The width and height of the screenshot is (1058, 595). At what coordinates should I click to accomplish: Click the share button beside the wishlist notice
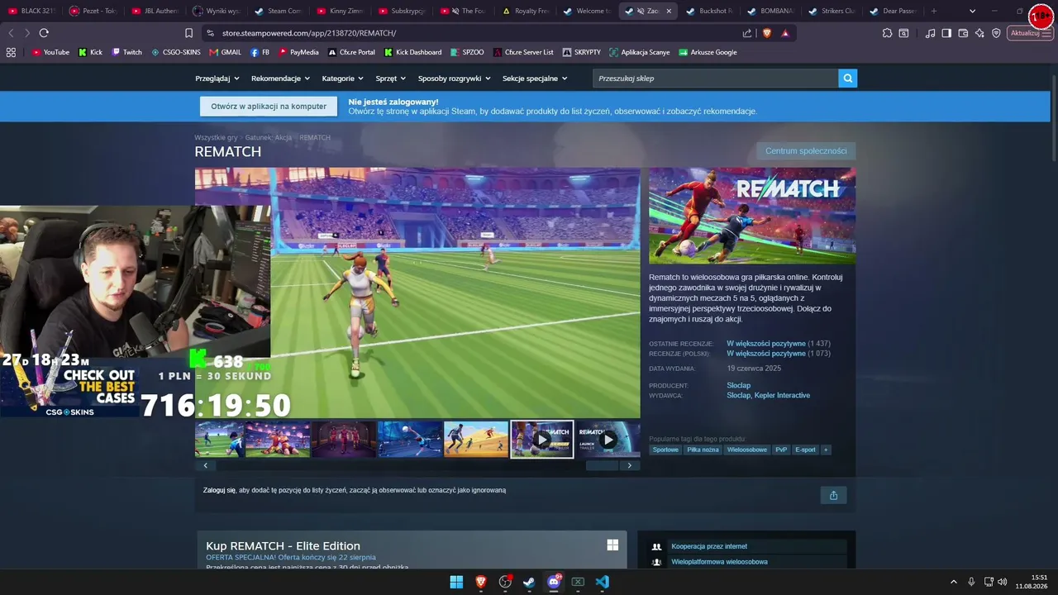click(x=833, y=495)
